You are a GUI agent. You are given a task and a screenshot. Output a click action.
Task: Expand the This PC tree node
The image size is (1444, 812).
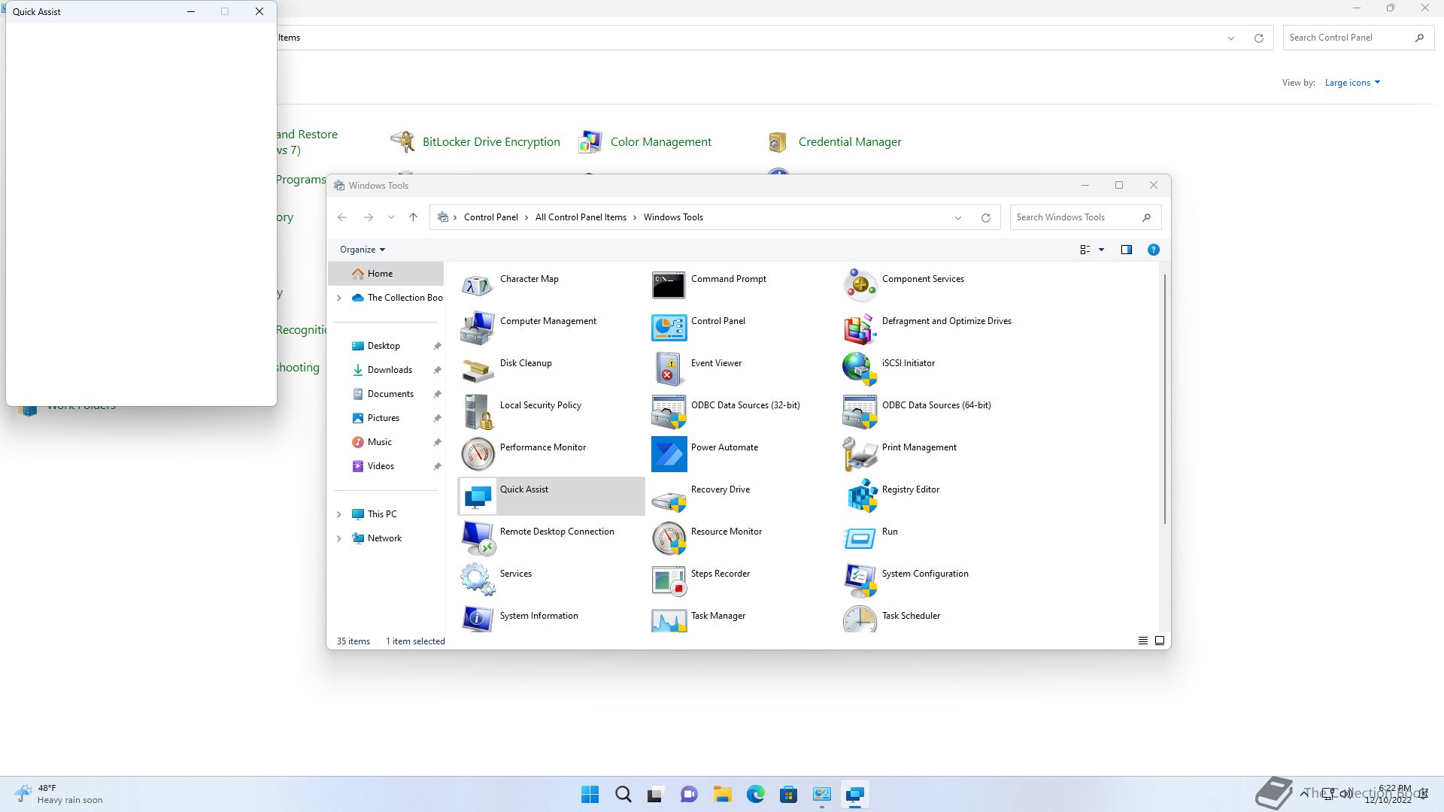(338, 514)
